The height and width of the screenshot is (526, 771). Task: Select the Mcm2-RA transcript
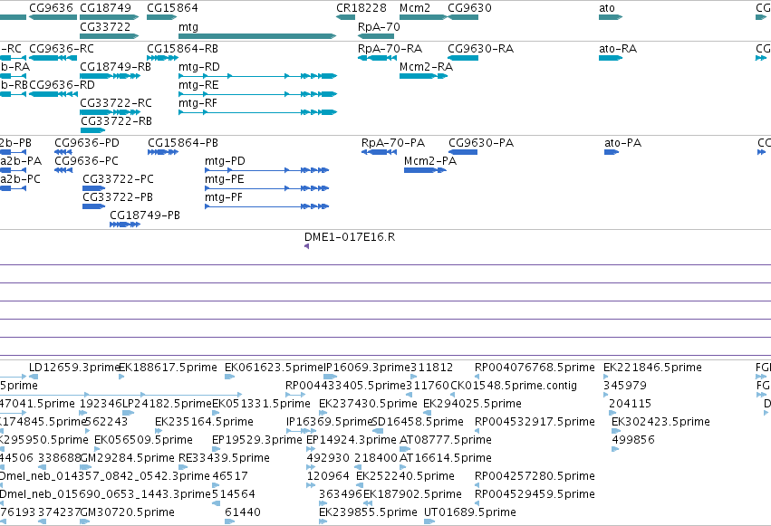pos(423,76)
